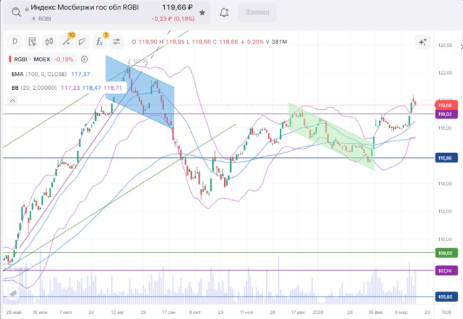Open indicators fx icon
This screenshot has width=463, height=319.
tap(100, 42)
